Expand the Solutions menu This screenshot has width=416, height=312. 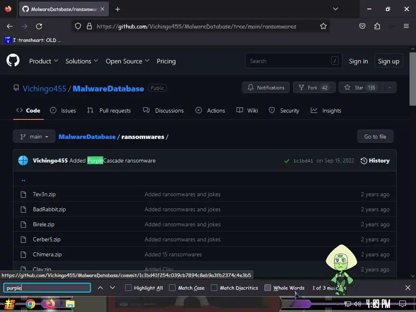82,61
